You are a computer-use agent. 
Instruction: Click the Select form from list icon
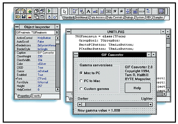pyautogui.click(x=42, y=11)
